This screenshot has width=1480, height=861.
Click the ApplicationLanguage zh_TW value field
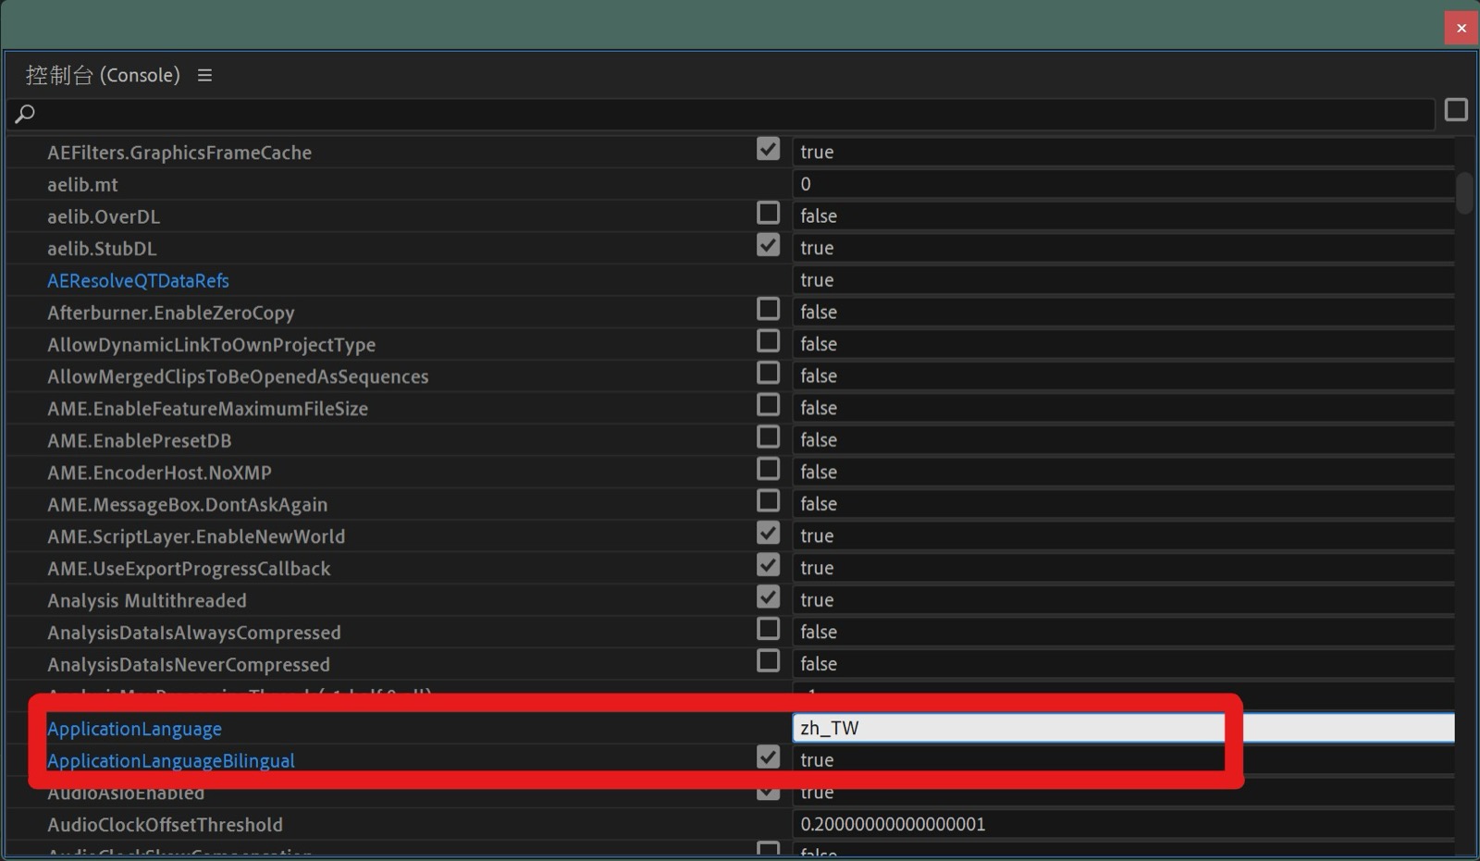(x=1123, y=728)
